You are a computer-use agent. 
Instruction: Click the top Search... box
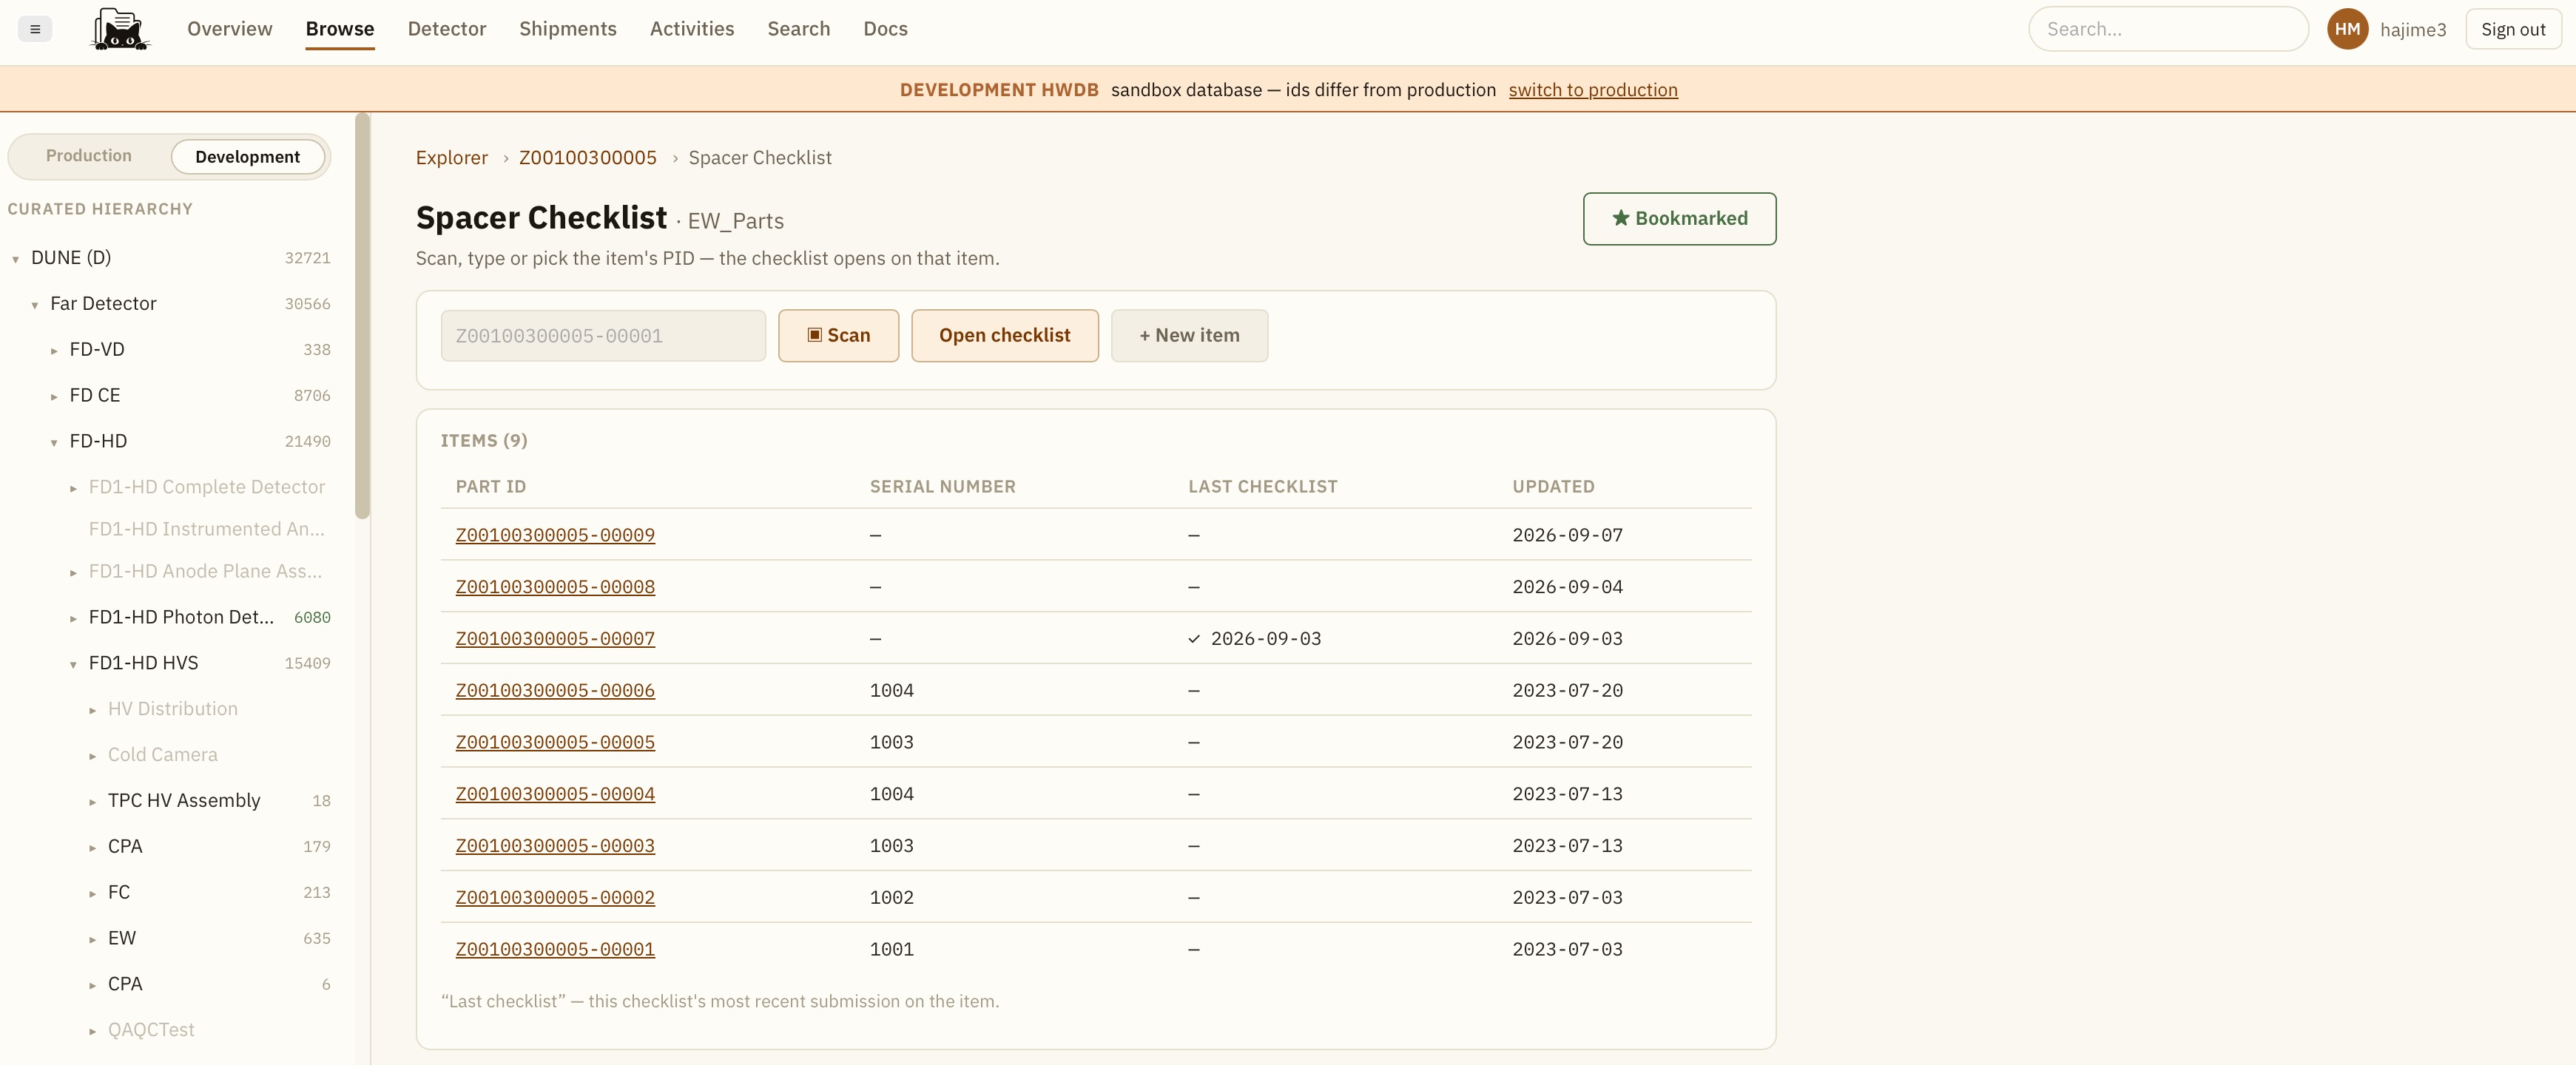point(2168,29)
